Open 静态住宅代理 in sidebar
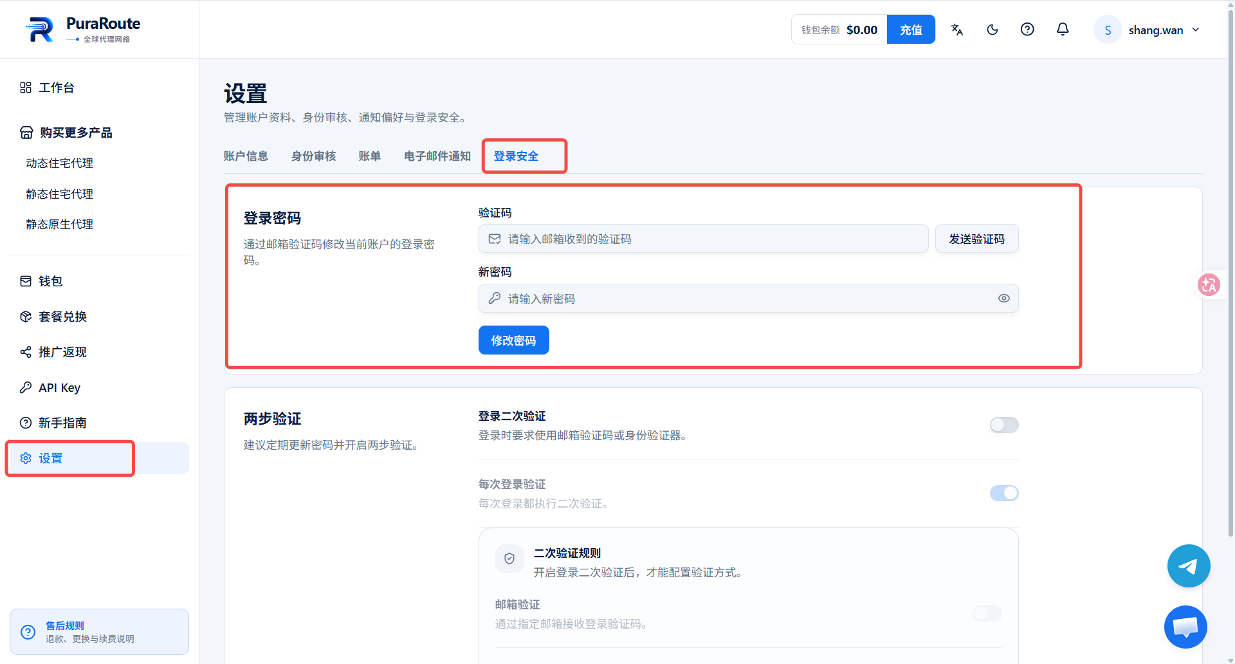1235x664 pixels. click(x=60, y=194)
